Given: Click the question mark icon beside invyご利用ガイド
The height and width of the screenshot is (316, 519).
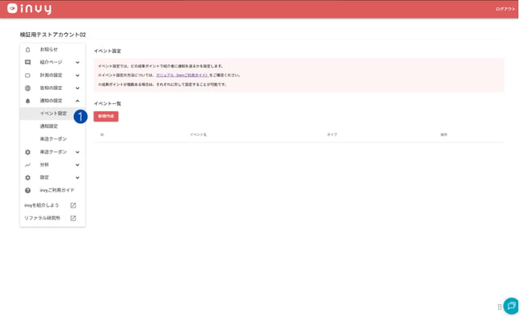Looking at the screenshot, I should pos(27,191).
